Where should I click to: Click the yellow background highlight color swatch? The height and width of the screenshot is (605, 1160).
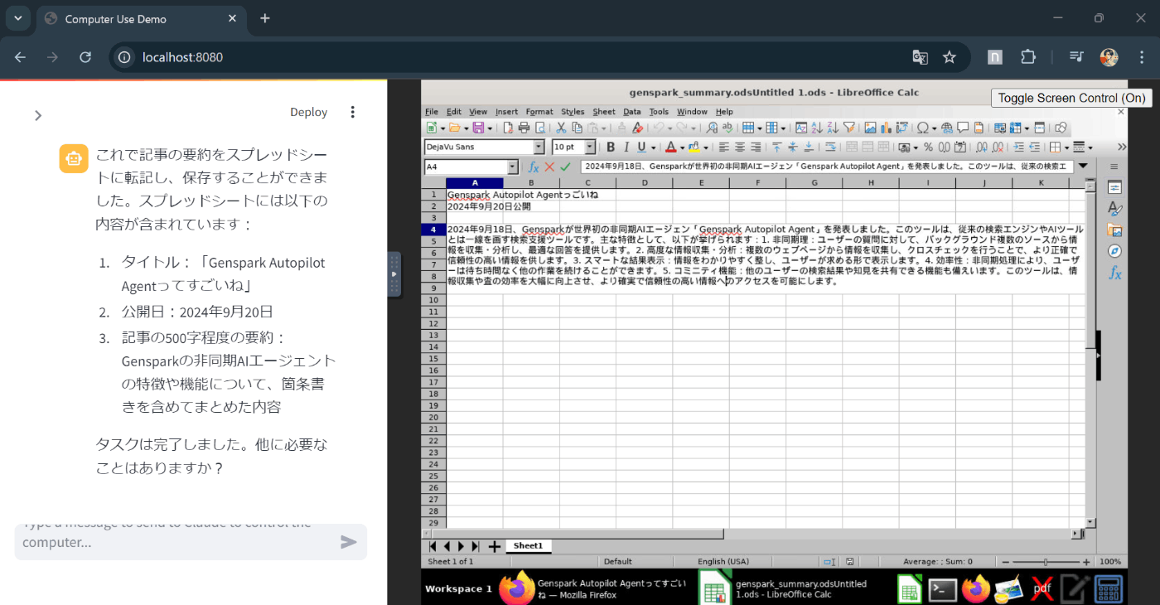(694, 147)
